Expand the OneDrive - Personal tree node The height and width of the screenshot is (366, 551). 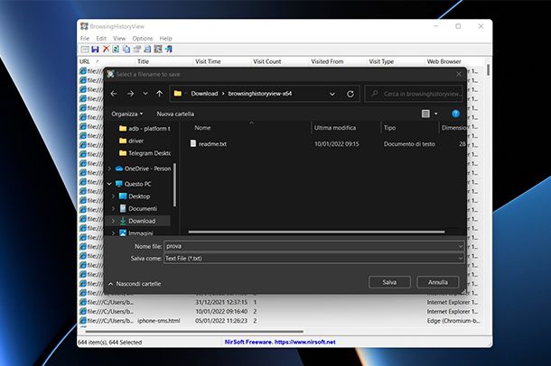tap(109, 169)
